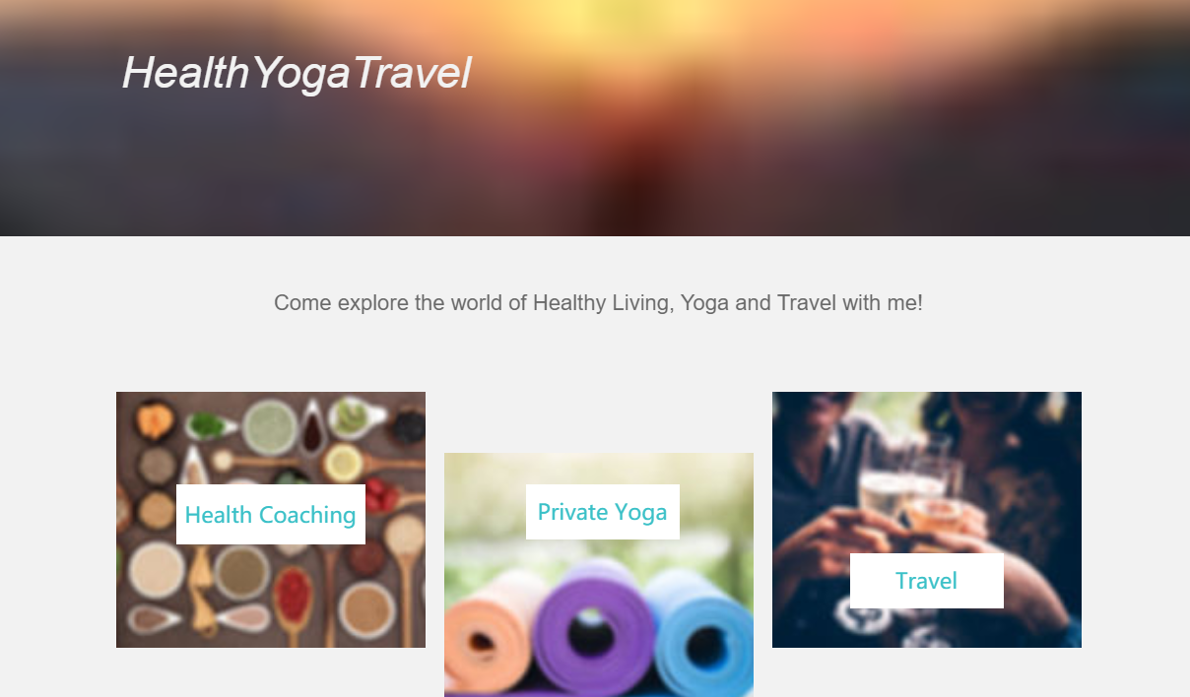The image size is (1190, 697).
Task: Click the blue yoga mat
Action: tap(701, 635)
